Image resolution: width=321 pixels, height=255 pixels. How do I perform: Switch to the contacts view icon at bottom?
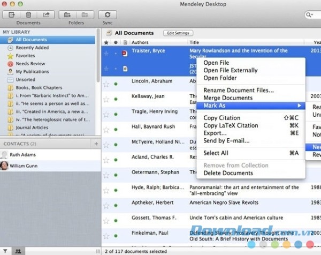pos(19,251)
